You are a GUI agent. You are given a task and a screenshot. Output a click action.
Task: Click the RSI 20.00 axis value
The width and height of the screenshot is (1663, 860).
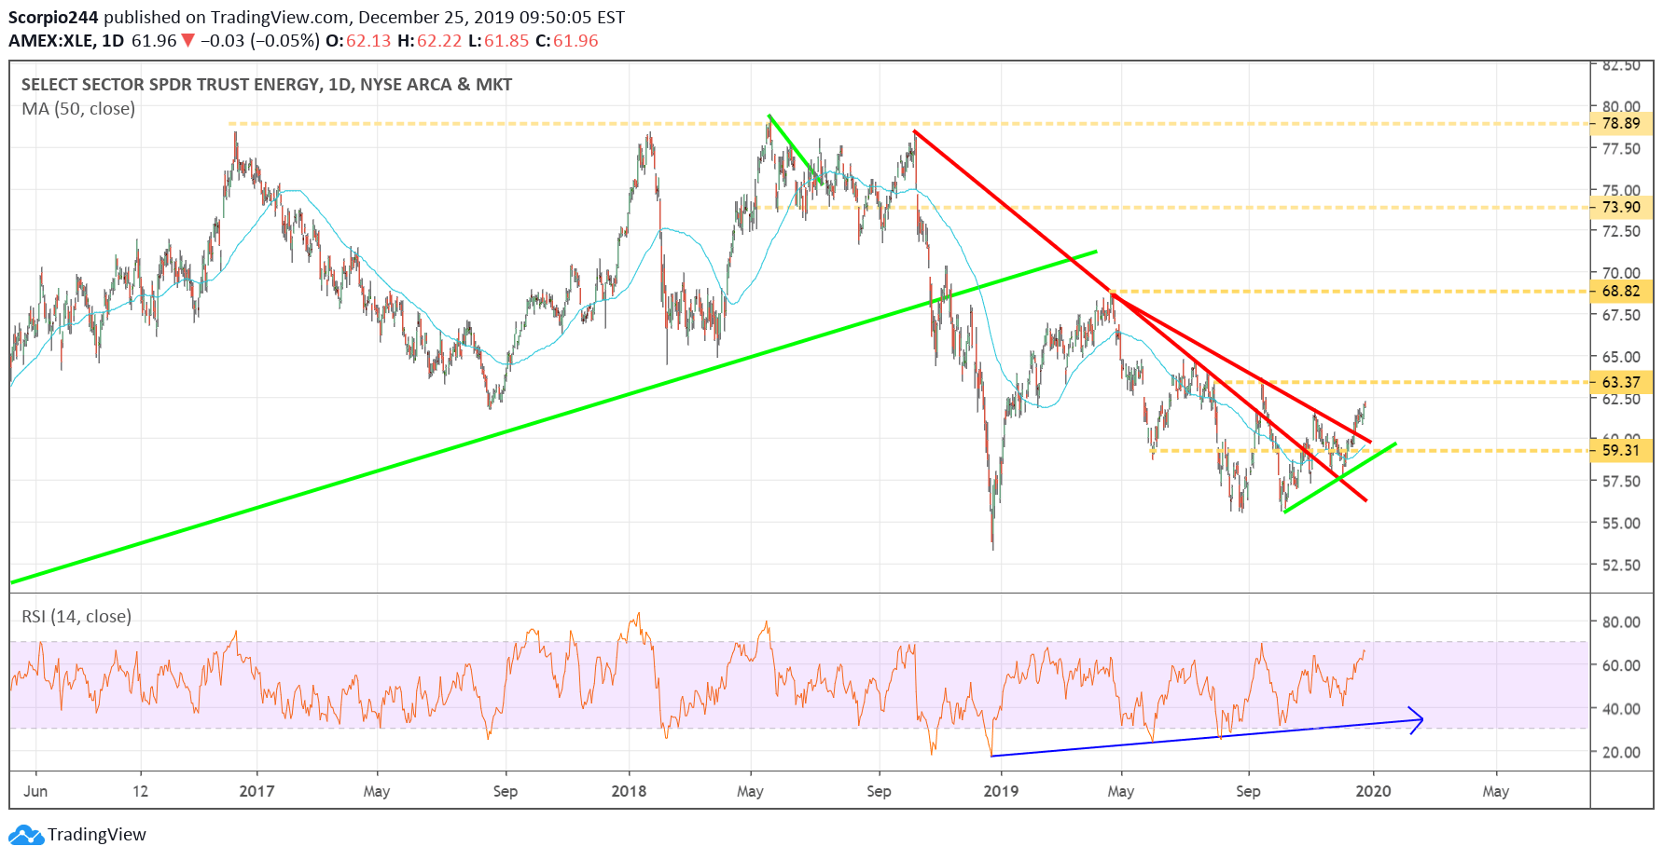click(x=1621, y=753)
